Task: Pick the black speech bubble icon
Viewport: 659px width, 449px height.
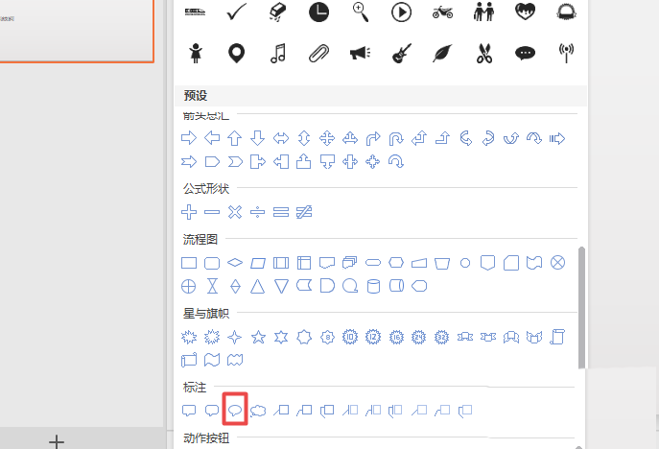Action: [525, 54]
